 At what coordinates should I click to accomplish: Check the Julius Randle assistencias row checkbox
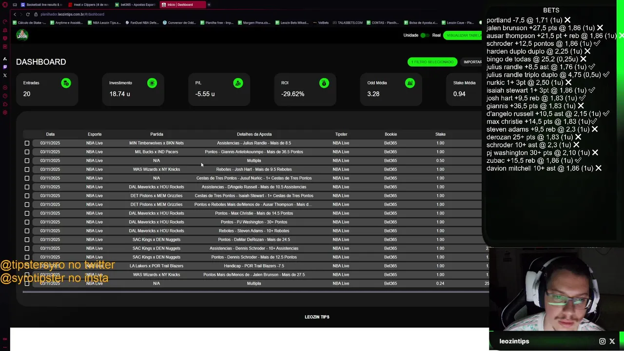click(27, 143)
